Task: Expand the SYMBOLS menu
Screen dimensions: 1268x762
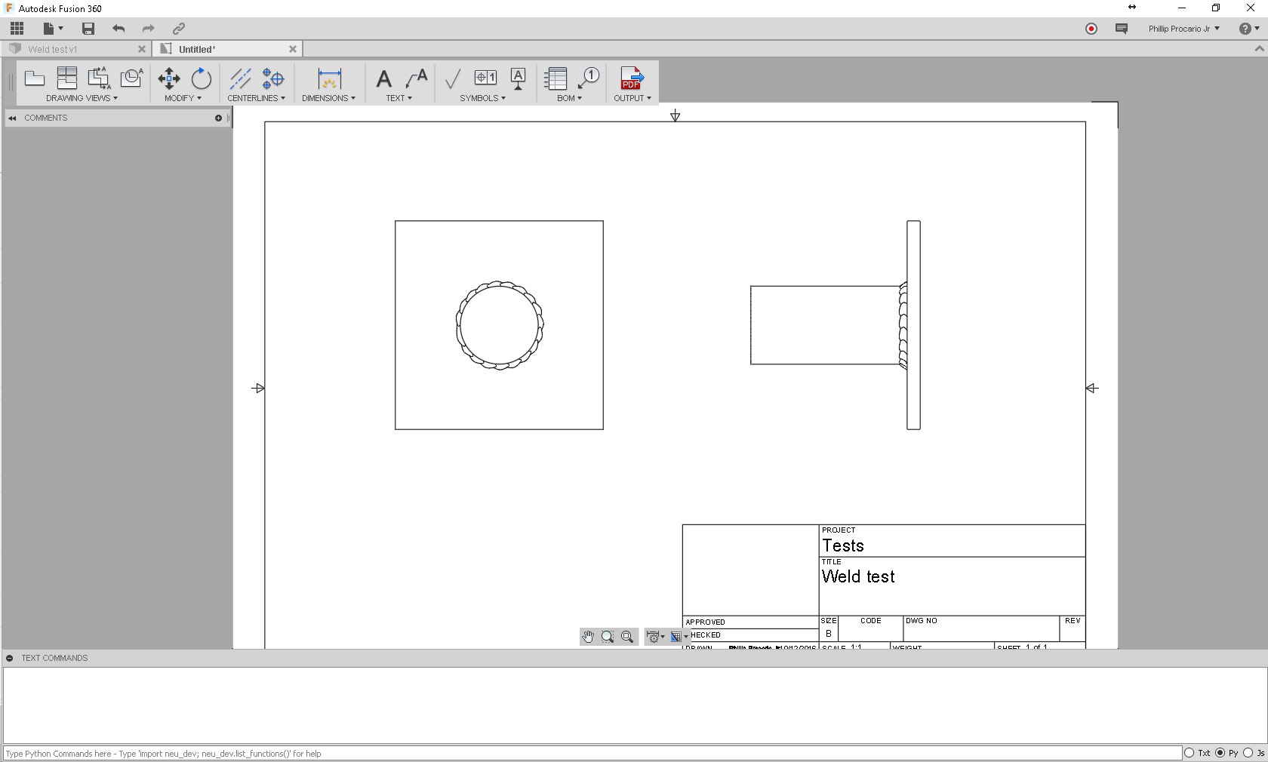Action: tap(483, 98)
